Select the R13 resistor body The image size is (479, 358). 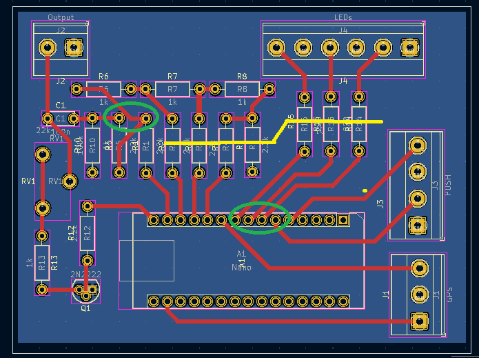[x=42, y=263]
